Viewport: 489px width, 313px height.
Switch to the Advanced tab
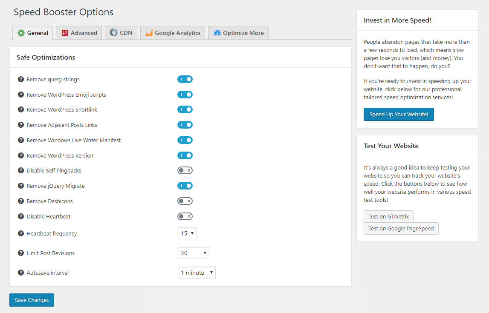point(79,33)
